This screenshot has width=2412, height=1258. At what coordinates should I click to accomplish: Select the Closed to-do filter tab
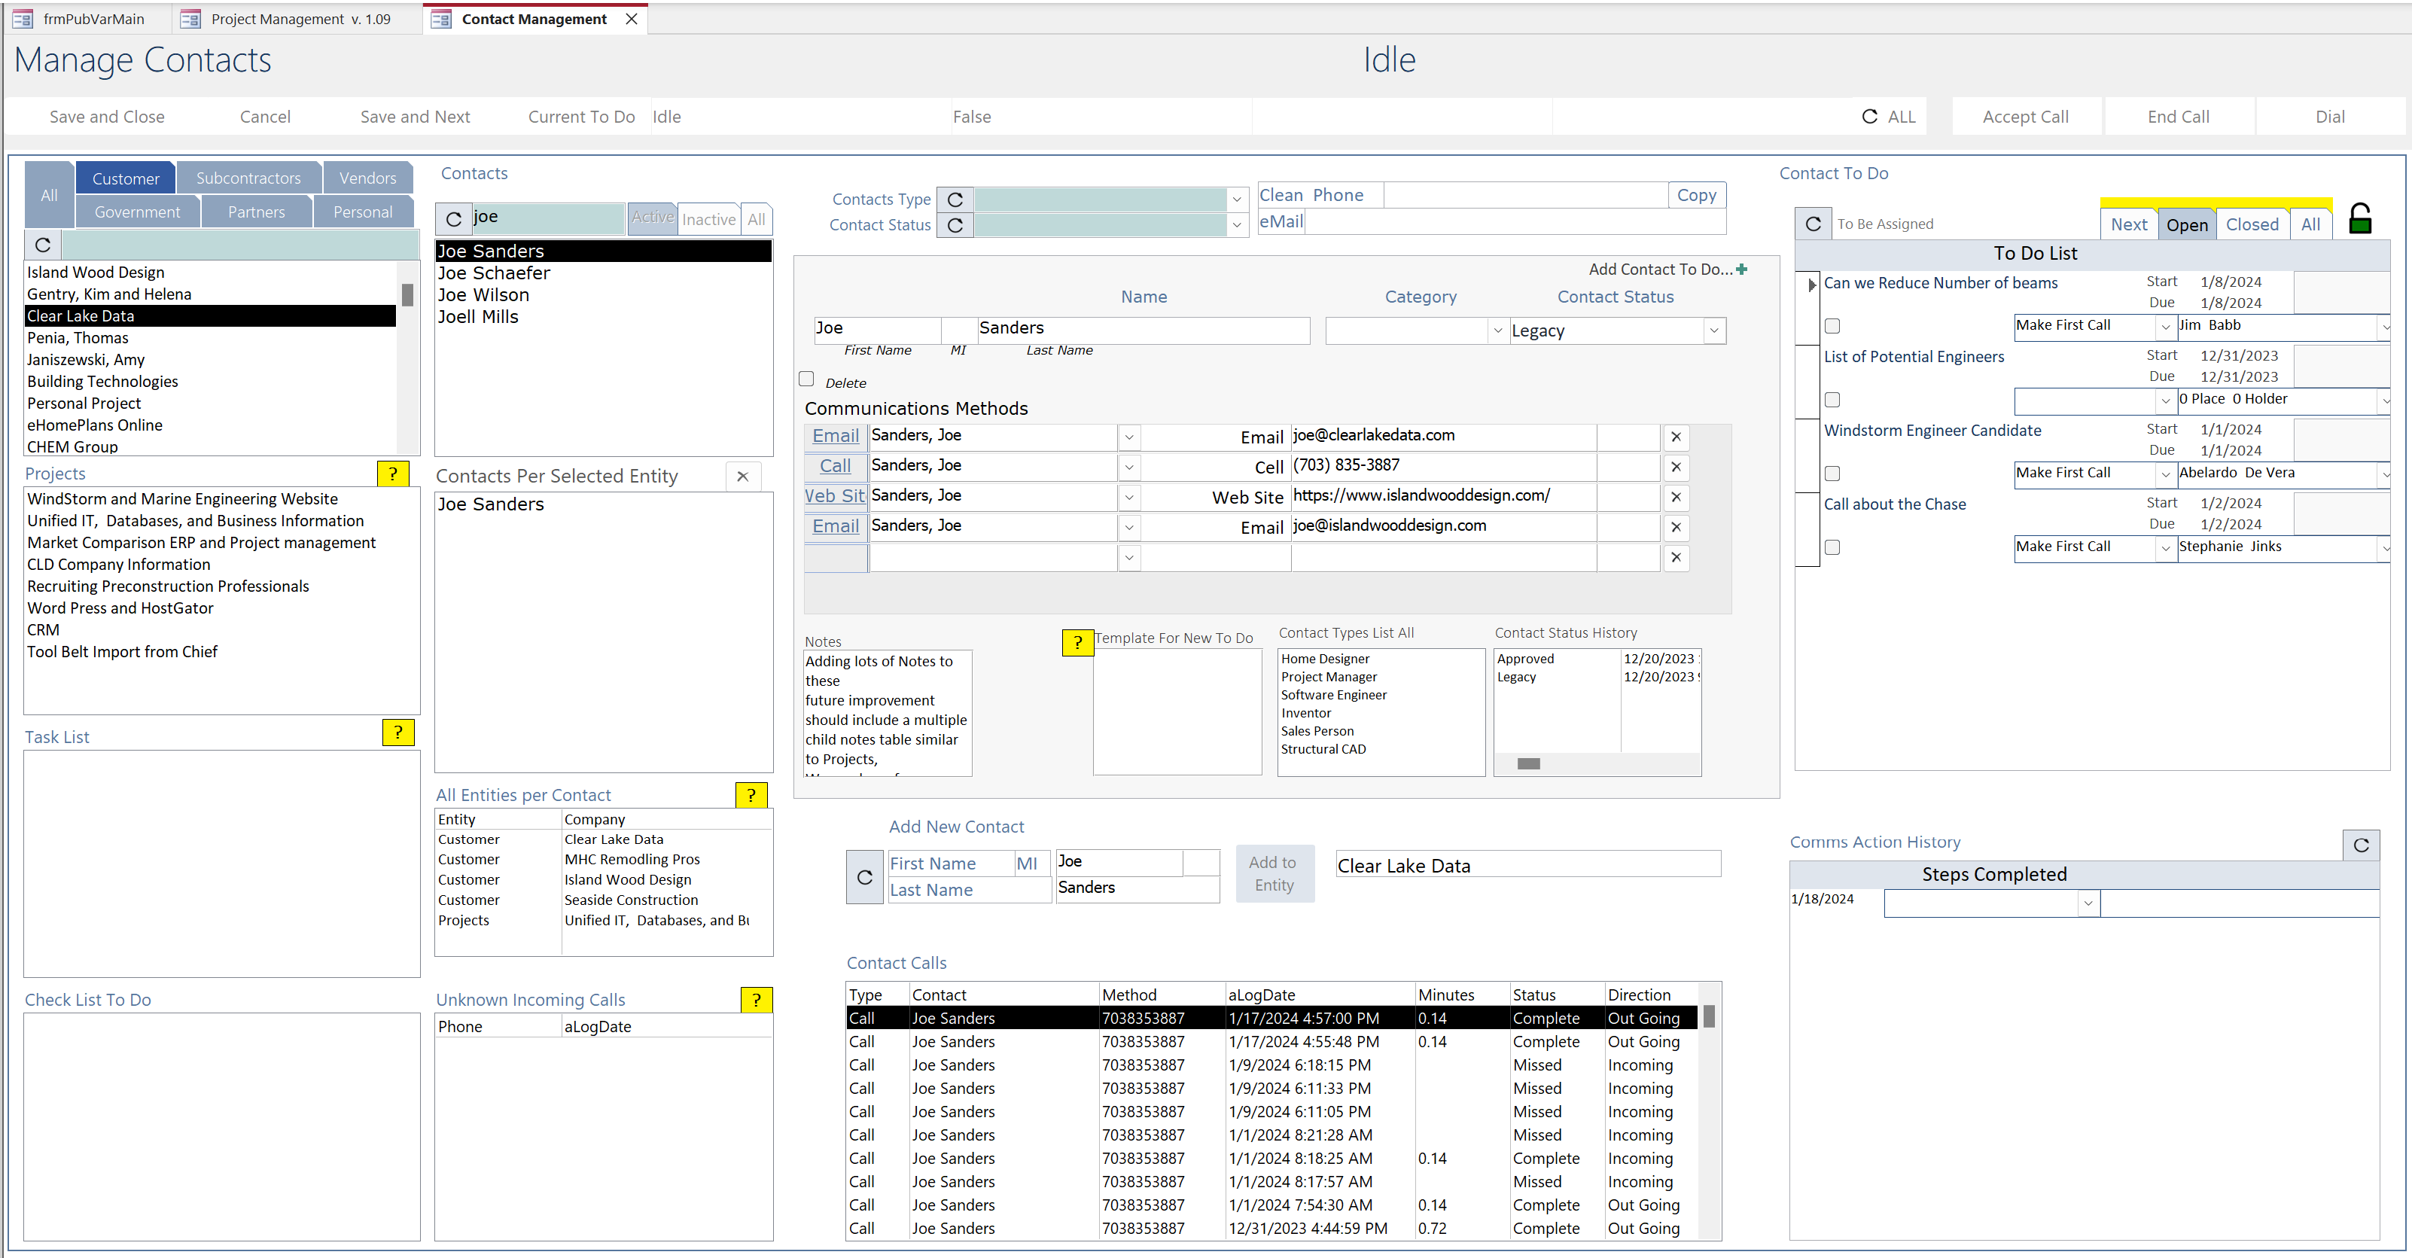point(2251,225)
